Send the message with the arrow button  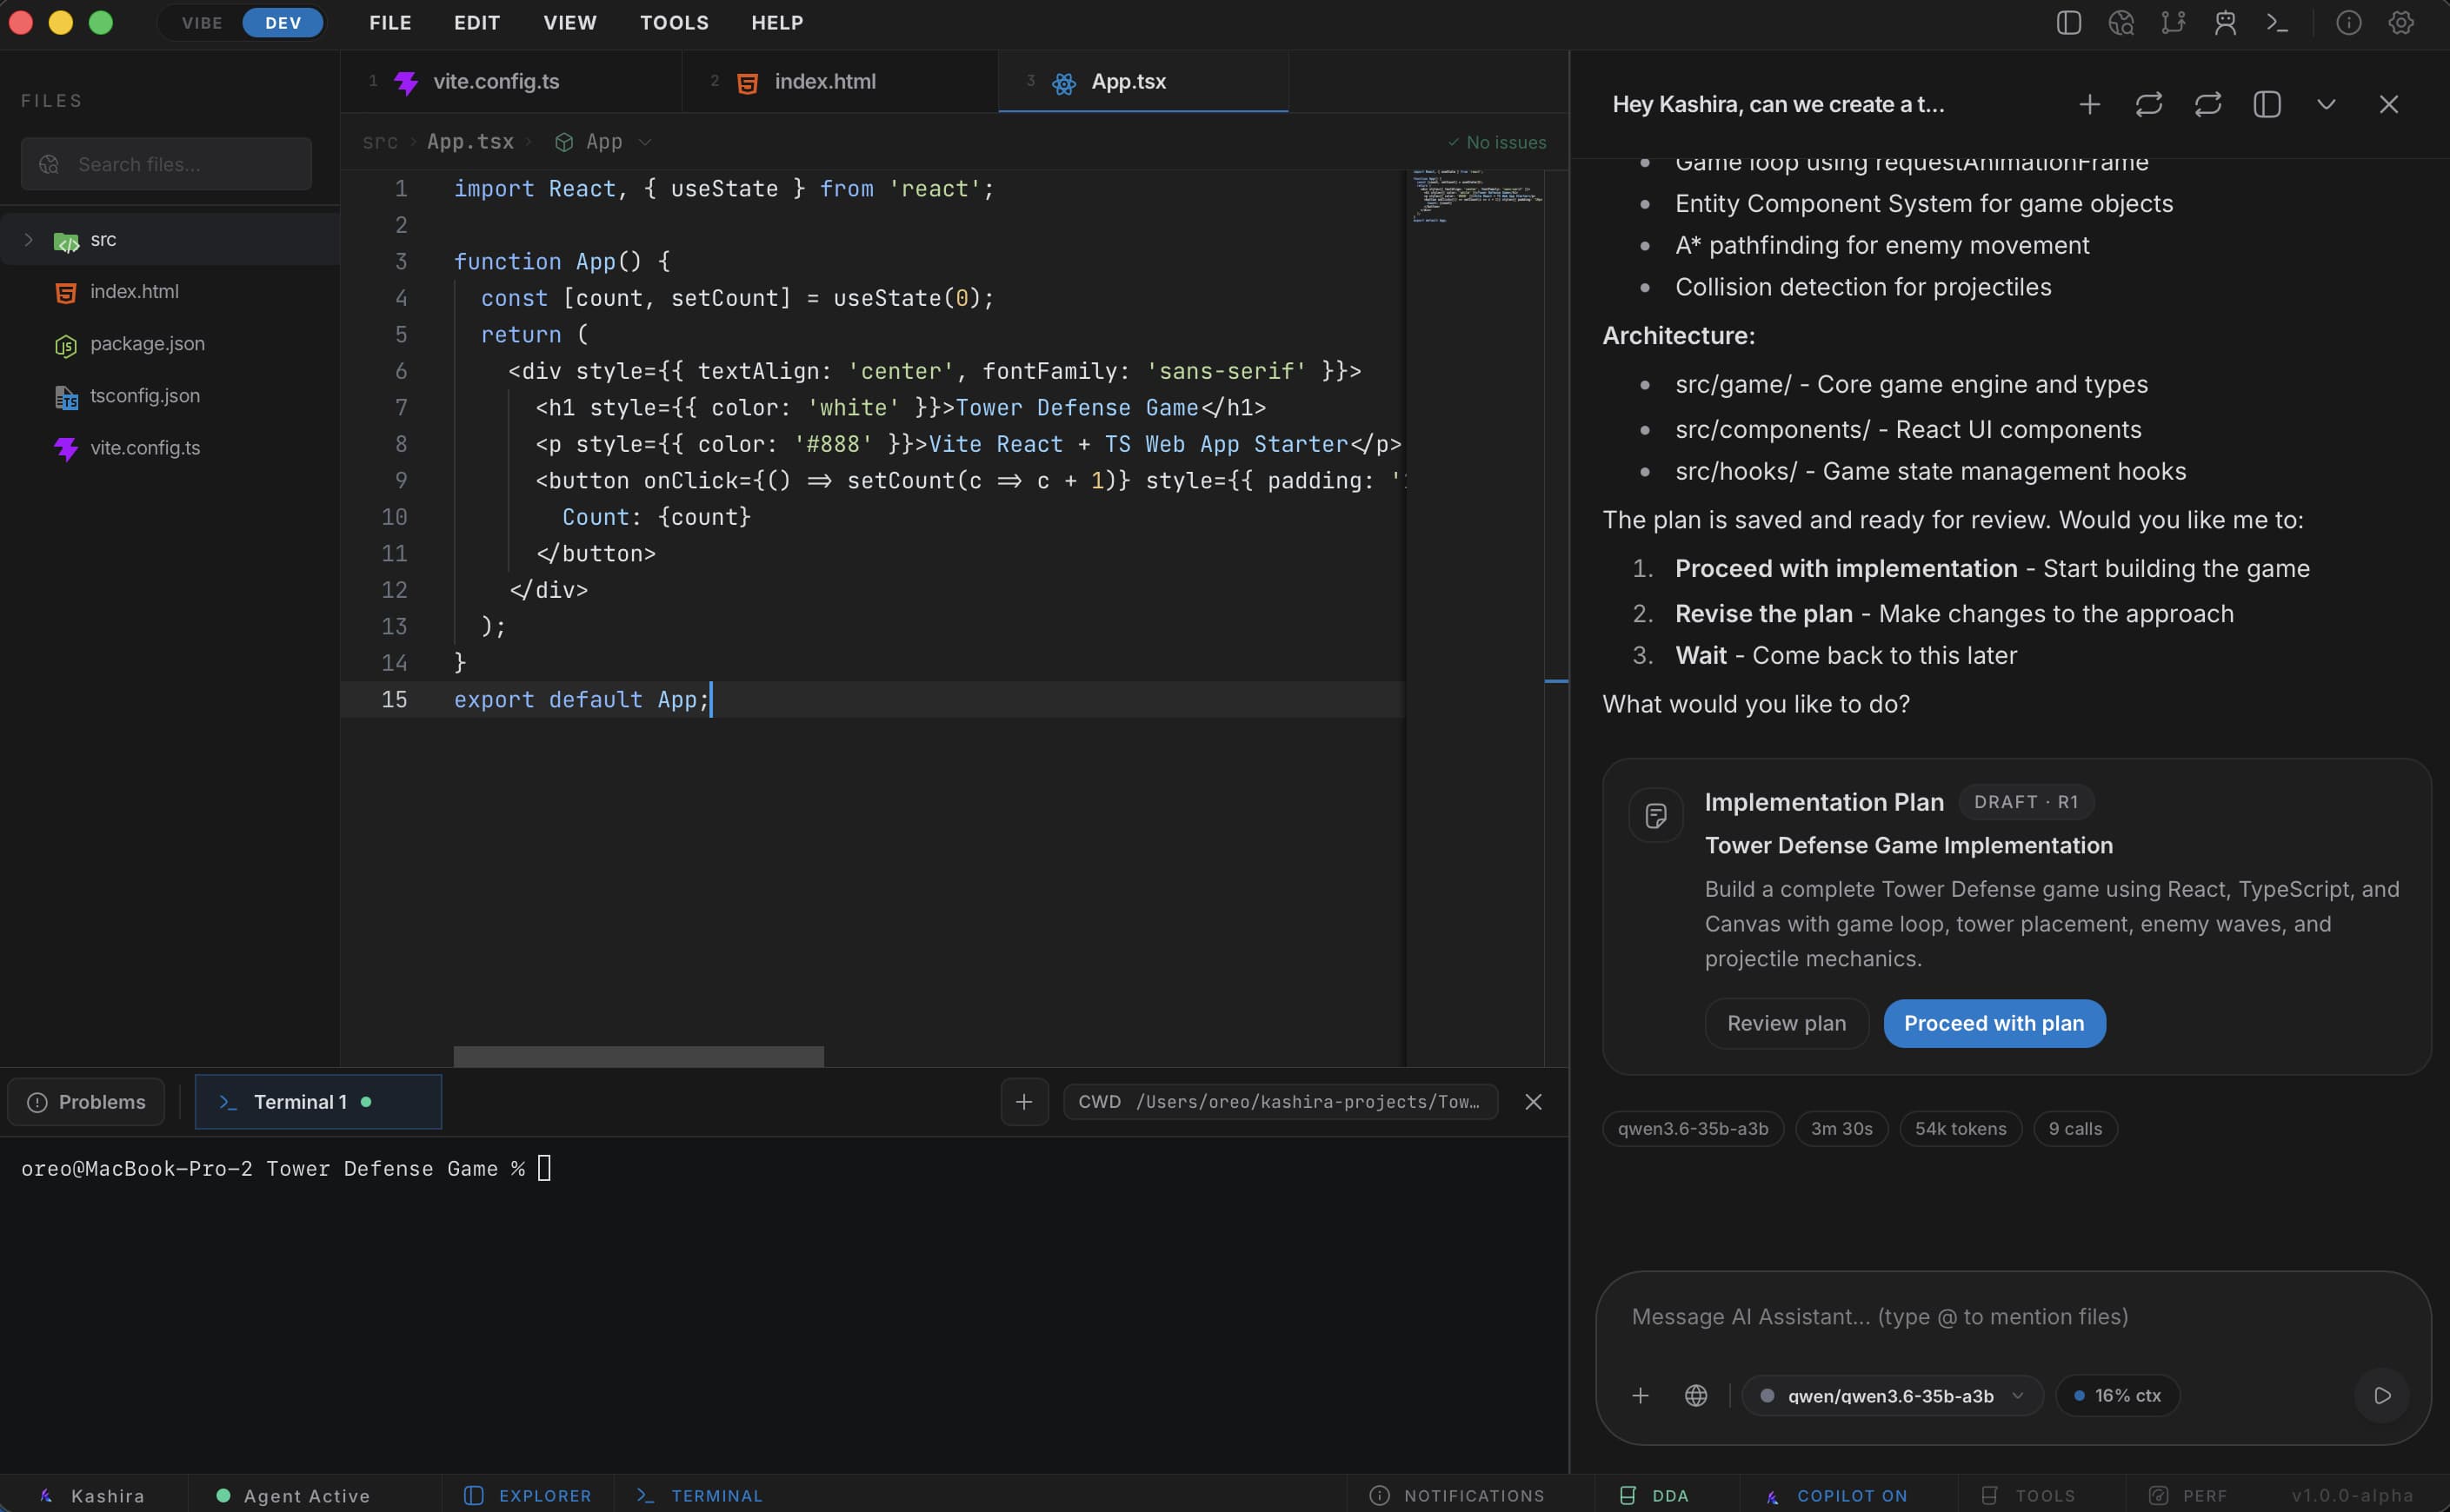2382,1395
